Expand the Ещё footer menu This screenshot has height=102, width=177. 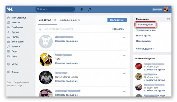pyautogui.click(x=21, y=85)
